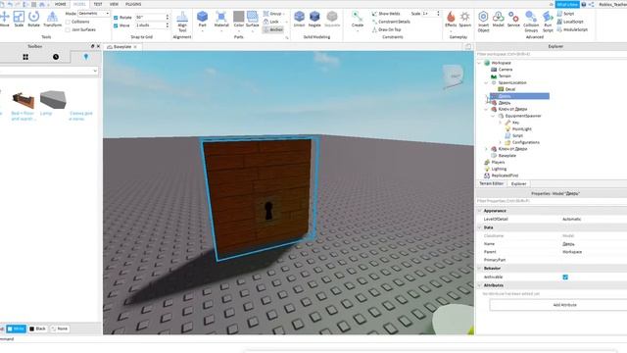Toggle Draw On Top
The width and height of the screenshot is (627, 353).
pos(386,29)
